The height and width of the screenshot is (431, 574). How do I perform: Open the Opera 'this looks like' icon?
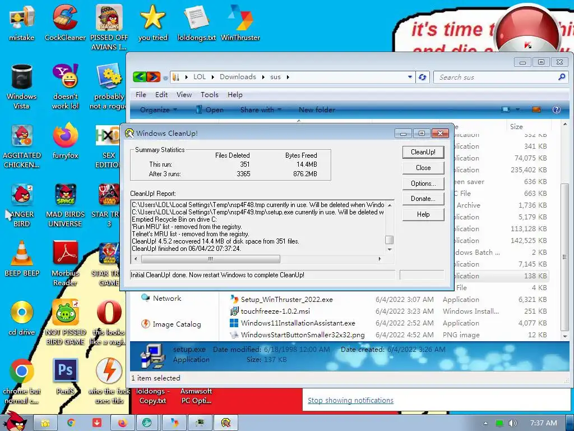point(109,323)
